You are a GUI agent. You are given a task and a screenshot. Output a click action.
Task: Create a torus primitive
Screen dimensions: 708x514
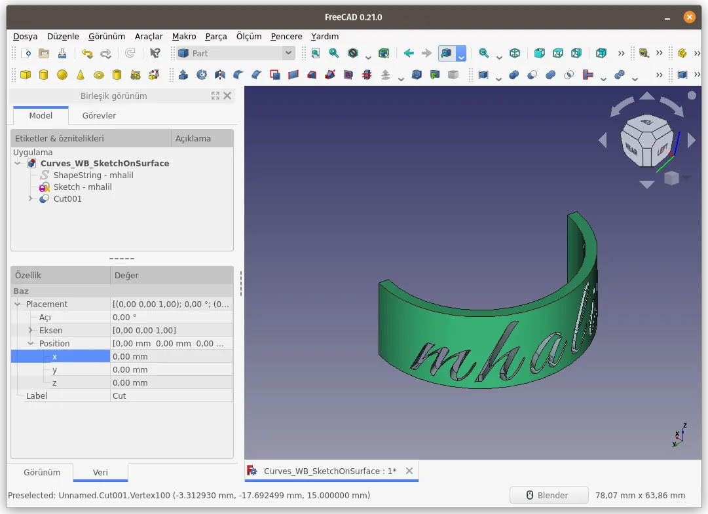[x=99, y=75]
